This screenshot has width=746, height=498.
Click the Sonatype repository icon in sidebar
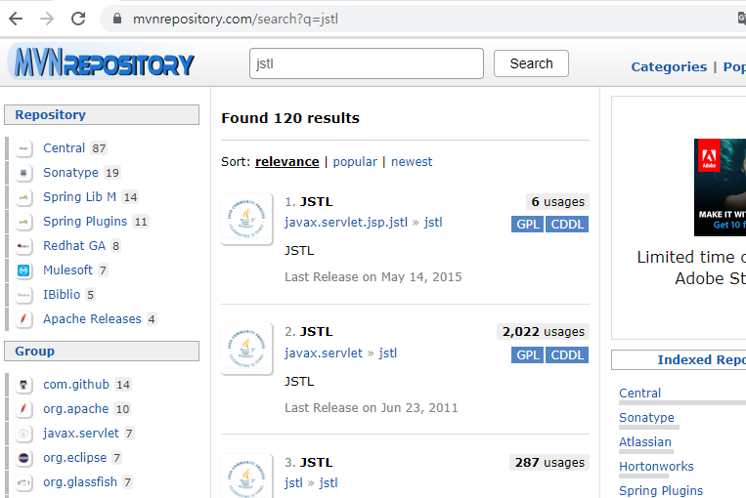[23, 173]
